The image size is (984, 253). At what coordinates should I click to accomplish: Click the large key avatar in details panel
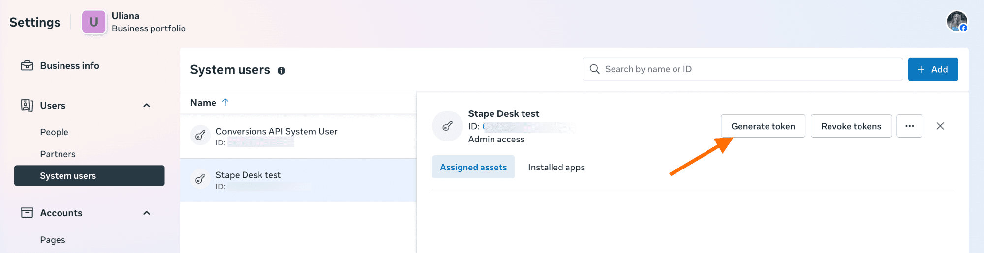point(447,126)
